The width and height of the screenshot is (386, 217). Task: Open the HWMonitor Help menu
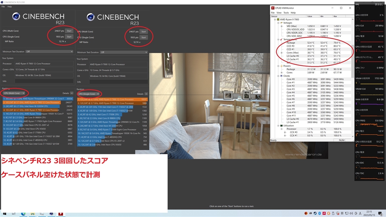(x=293, y=13)
